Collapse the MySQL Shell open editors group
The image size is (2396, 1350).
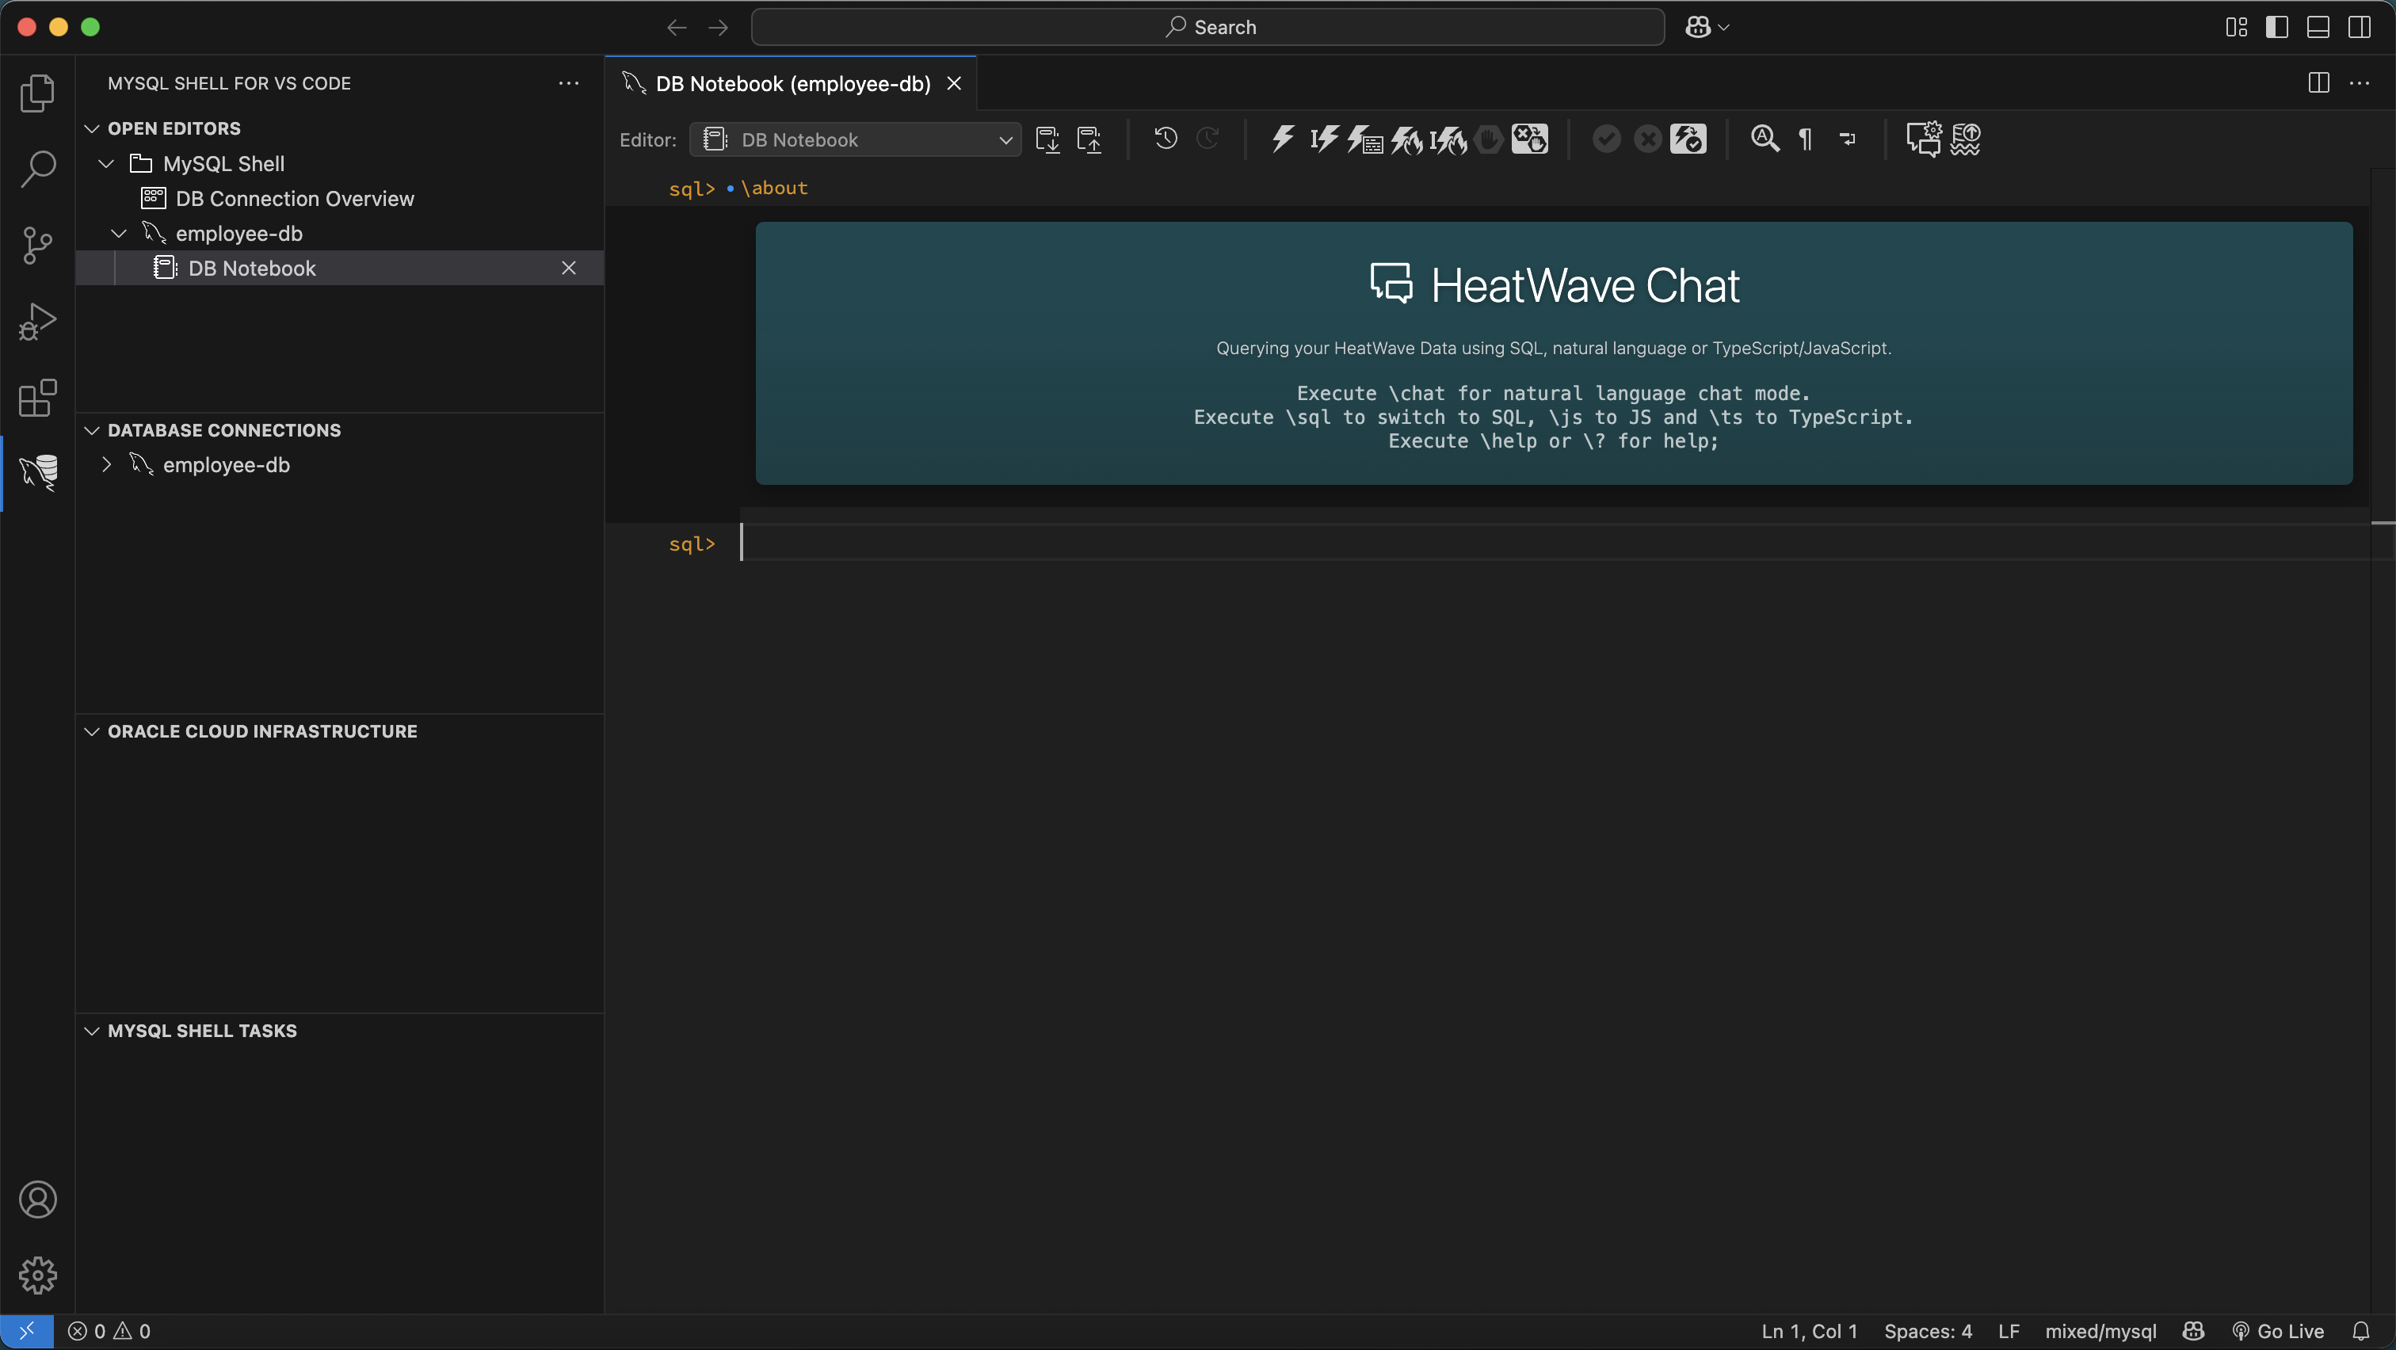[x=105, y=164]
